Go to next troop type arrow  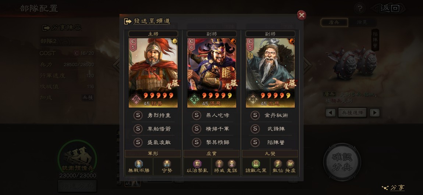[374, 113]
